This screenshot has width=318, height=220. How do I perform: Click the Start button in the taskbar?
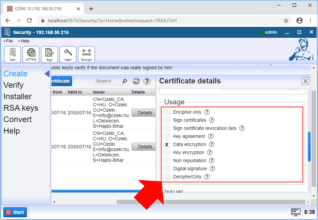[15, 212]
